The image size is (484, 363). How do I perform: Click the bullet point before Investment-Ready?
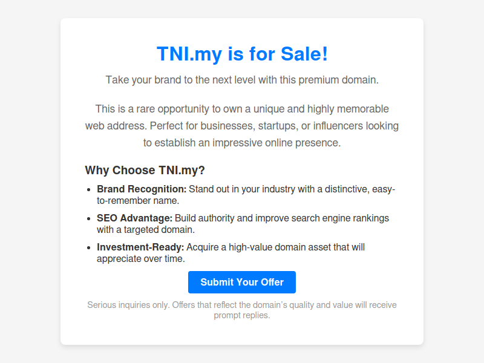[x=89, y=247]
